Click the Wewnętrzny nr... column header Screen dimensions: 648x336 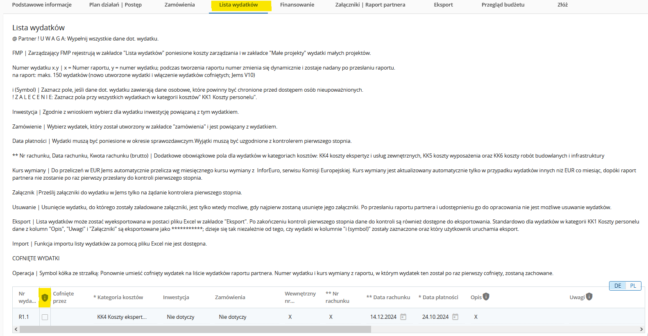(x=300, y=297)
